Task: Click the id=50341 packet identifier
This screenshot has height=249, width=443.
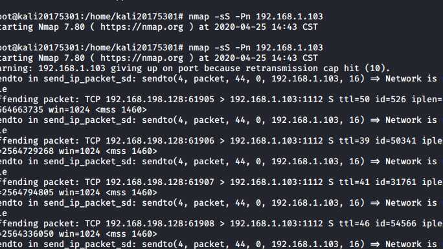Action: 396,141
